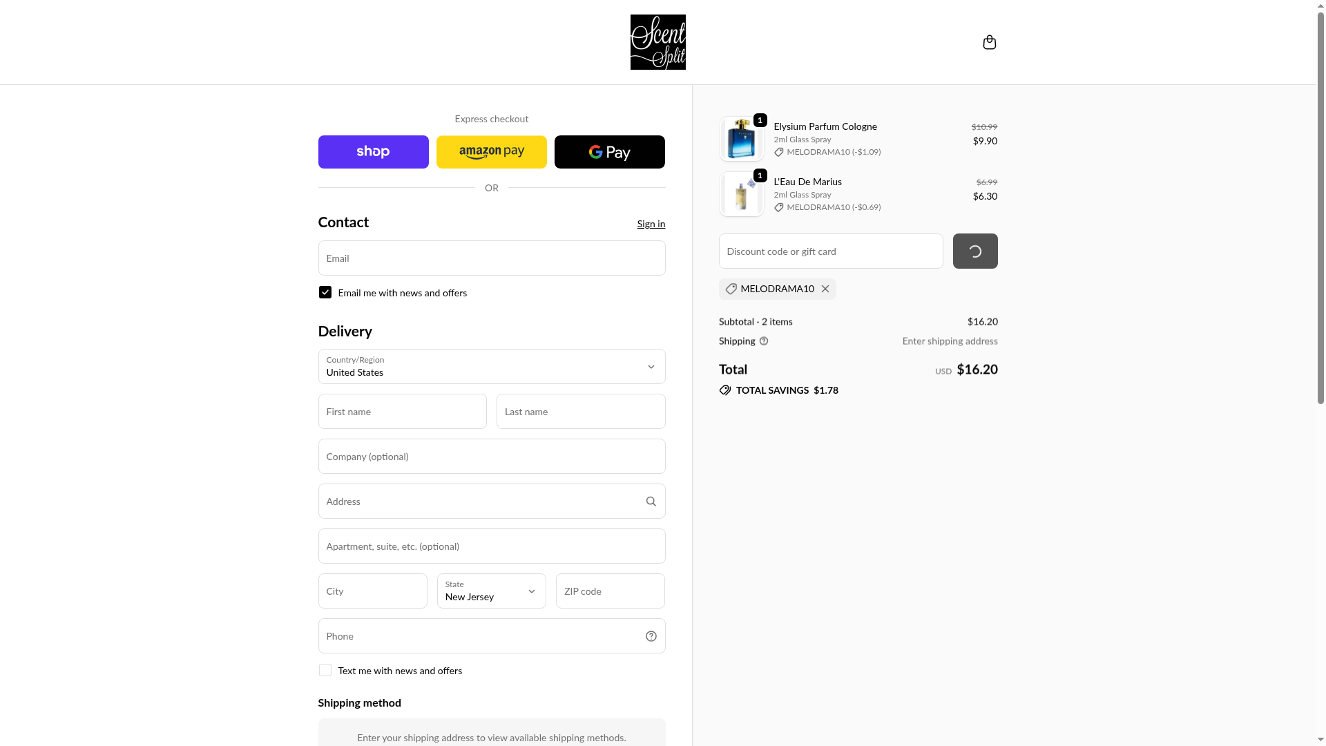
Task: Focus the Email input field
Action: (x=491, y=258)
